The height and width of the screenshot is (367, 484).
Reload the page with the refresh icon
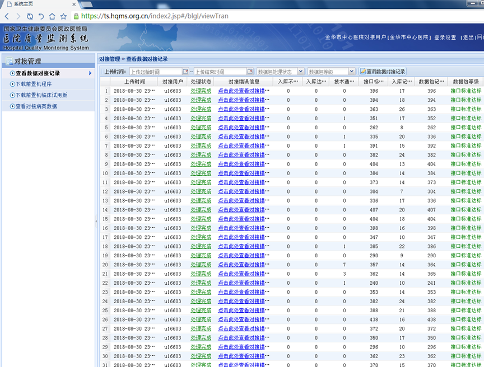pos(30,16)
